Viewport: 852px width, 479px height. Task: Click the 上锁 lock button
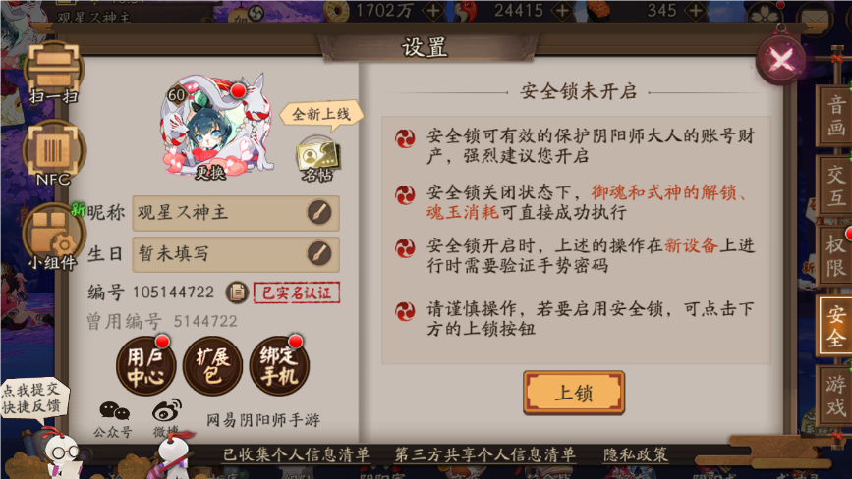point(574,393)
